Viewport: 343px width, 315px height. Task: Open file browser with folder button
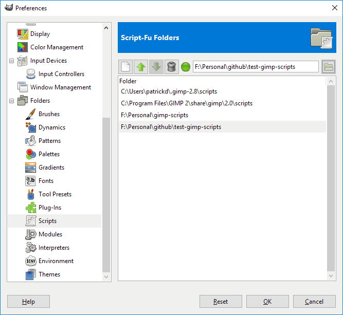[x=328, y=67]
